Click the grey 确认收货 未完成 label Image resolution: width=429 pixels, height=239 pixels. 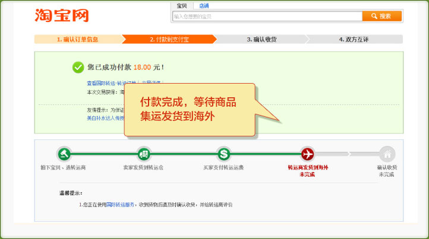pos(387,171)
